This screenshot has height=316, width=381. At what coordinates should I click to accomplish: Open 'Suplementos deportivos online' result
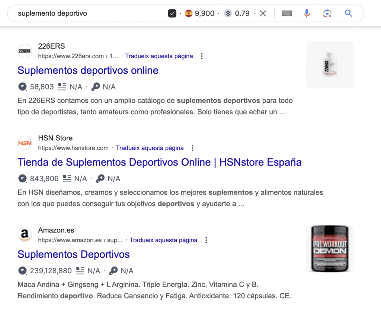tap(88, 70)
